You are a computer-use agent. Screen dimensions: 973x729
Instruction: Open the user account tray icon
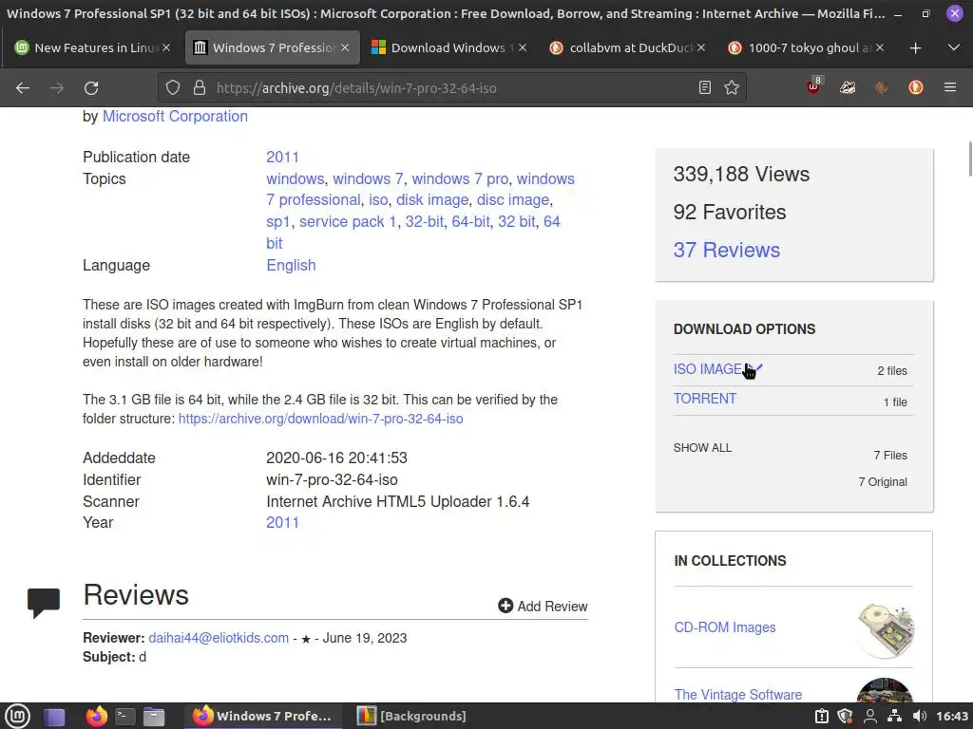pyautogui.click(x=870, y=716)
